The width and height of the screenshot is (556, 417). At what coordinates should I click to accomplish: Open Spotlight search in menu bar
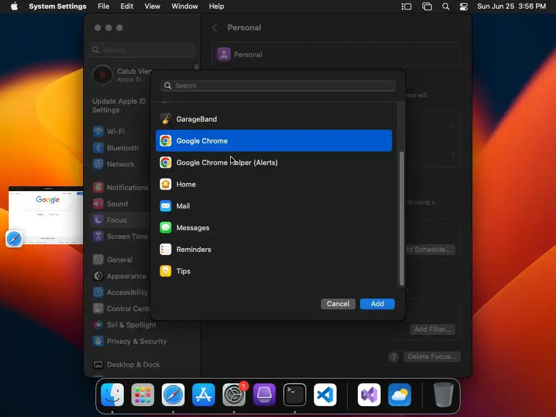click(446, 7)
